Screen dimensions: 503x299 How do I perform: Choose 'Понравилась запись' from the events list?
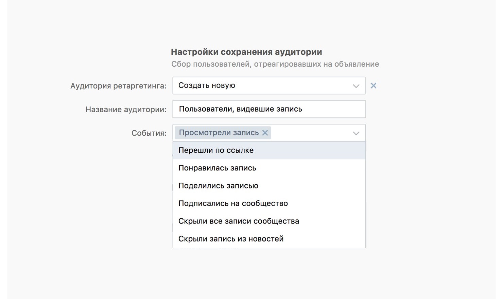pos(217,168)
